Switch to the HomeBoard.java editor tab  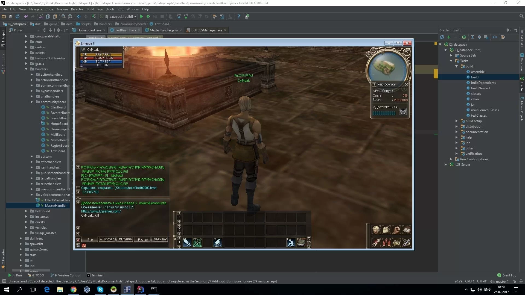tap(89, 30)
